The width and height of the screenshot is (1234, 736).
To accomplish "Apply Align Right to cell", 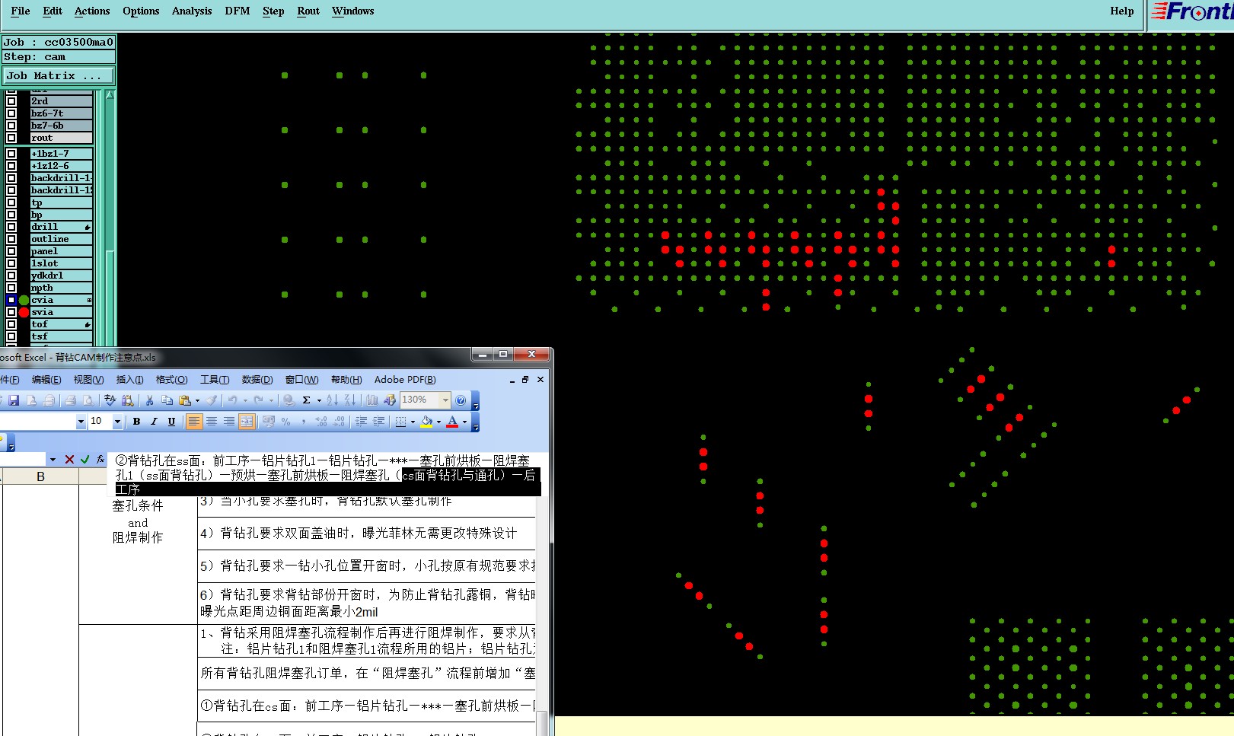I will point(229,422).
